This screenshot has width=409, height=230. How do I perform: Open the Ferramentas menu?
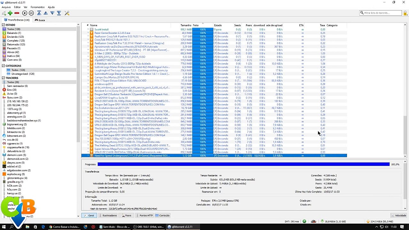tap(37, 7)
